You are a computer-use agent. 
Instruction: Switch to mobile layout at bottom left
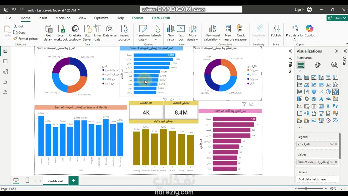pos(27,180)
